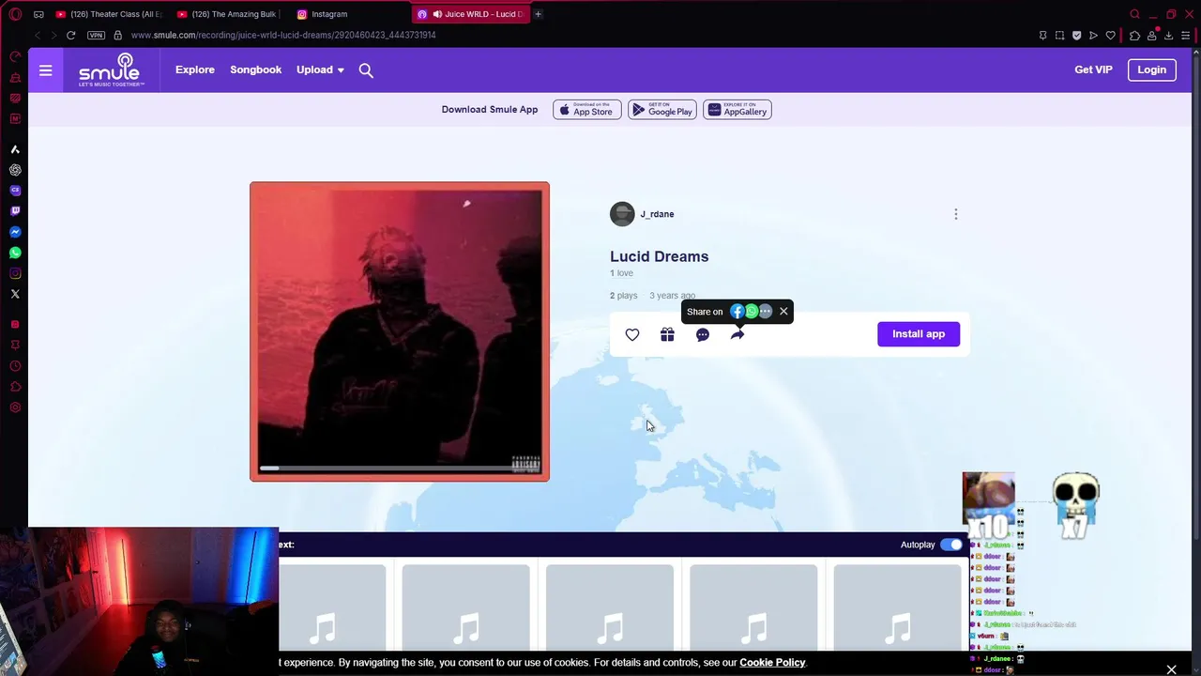The height and width of the screenshot is (676, 1201).
Task: Open the recording's three-dot options menu
Action: tap(956, 214)
